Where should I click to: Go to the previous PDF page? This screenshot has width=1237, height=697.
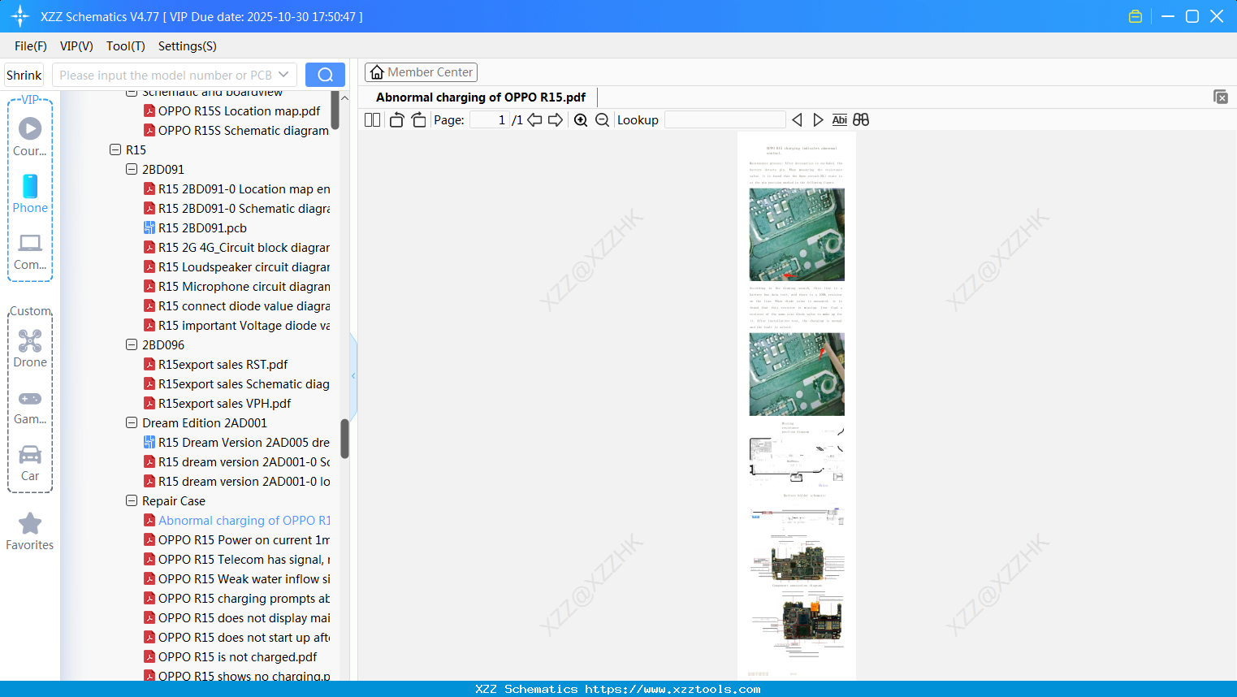(x=534, y=120)
